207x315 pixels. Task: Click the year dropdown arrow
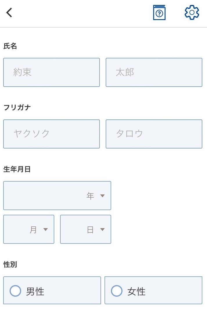click(102, 196)
